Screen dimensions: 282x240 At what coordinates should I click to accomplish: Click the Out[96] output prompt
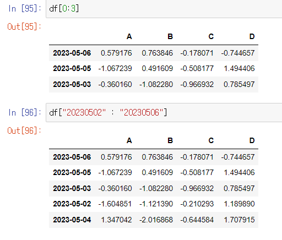pos(24,130)
